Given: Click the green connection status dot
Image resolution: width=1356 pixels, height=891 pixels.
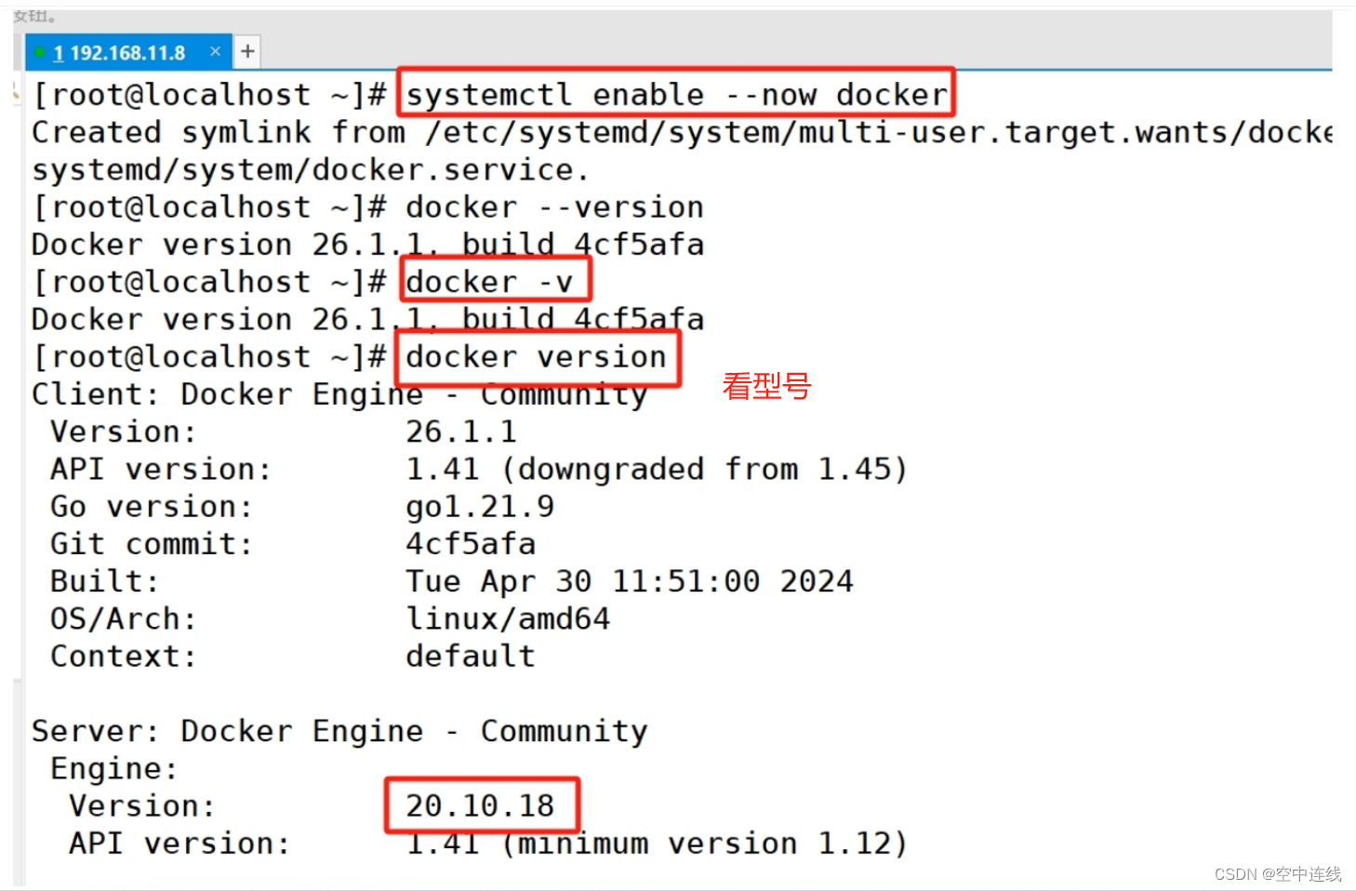Looking at the screenshot, I should [x=39, y=52].
